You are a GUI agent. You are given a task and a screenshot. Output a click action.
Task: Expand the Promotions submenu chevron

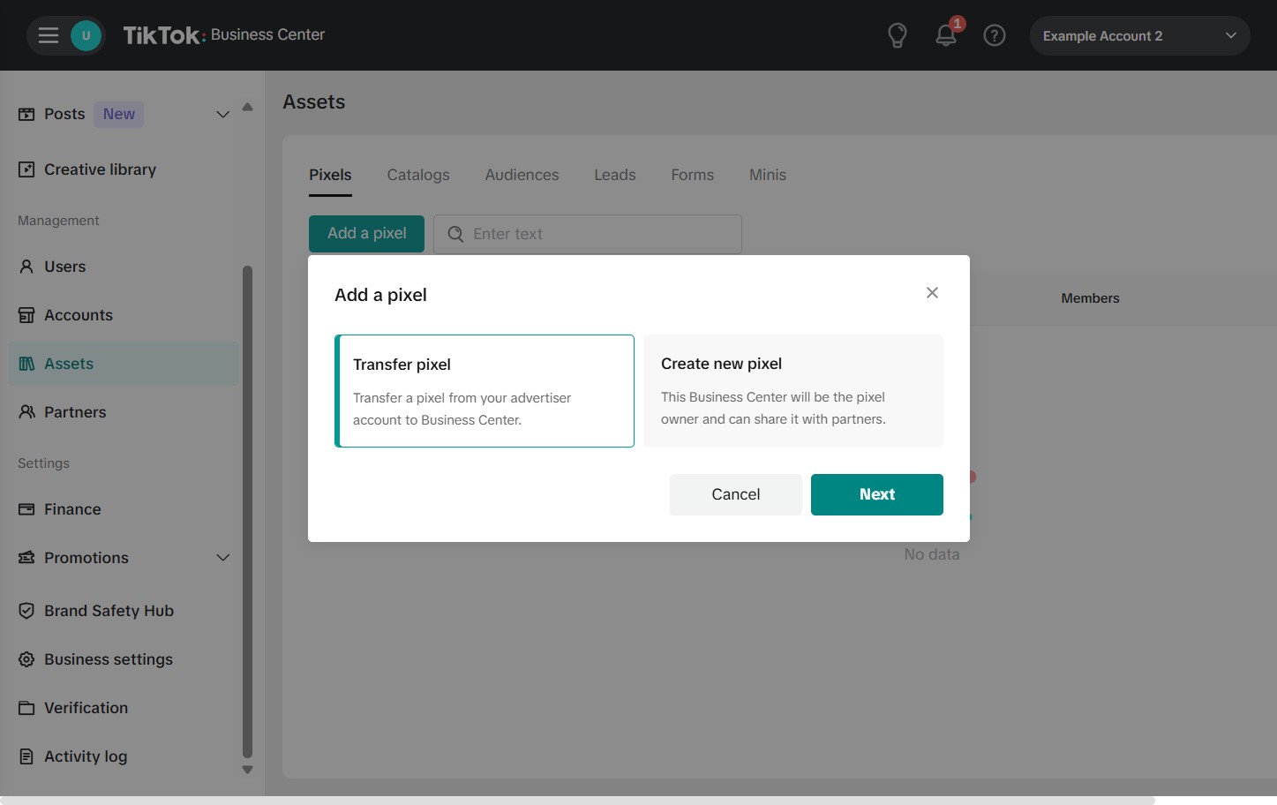coord(222,558)
